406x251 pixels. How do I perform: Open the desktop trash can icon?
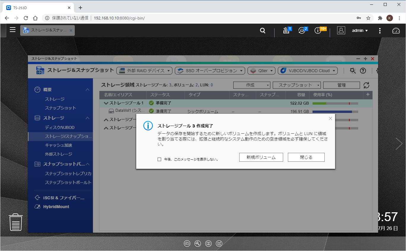[16, 222]
